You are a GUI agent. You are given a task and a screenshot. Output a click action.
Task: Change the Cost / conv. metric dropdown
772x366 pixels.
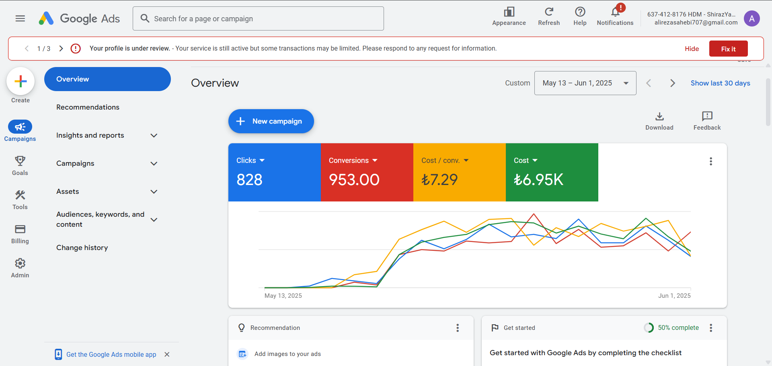(x=445, y=161)
